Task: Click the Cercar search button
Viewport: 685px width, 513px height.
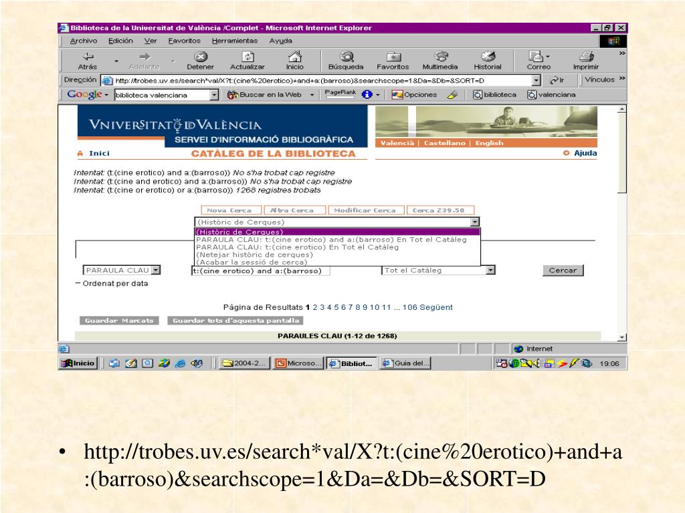Action: 563,271
